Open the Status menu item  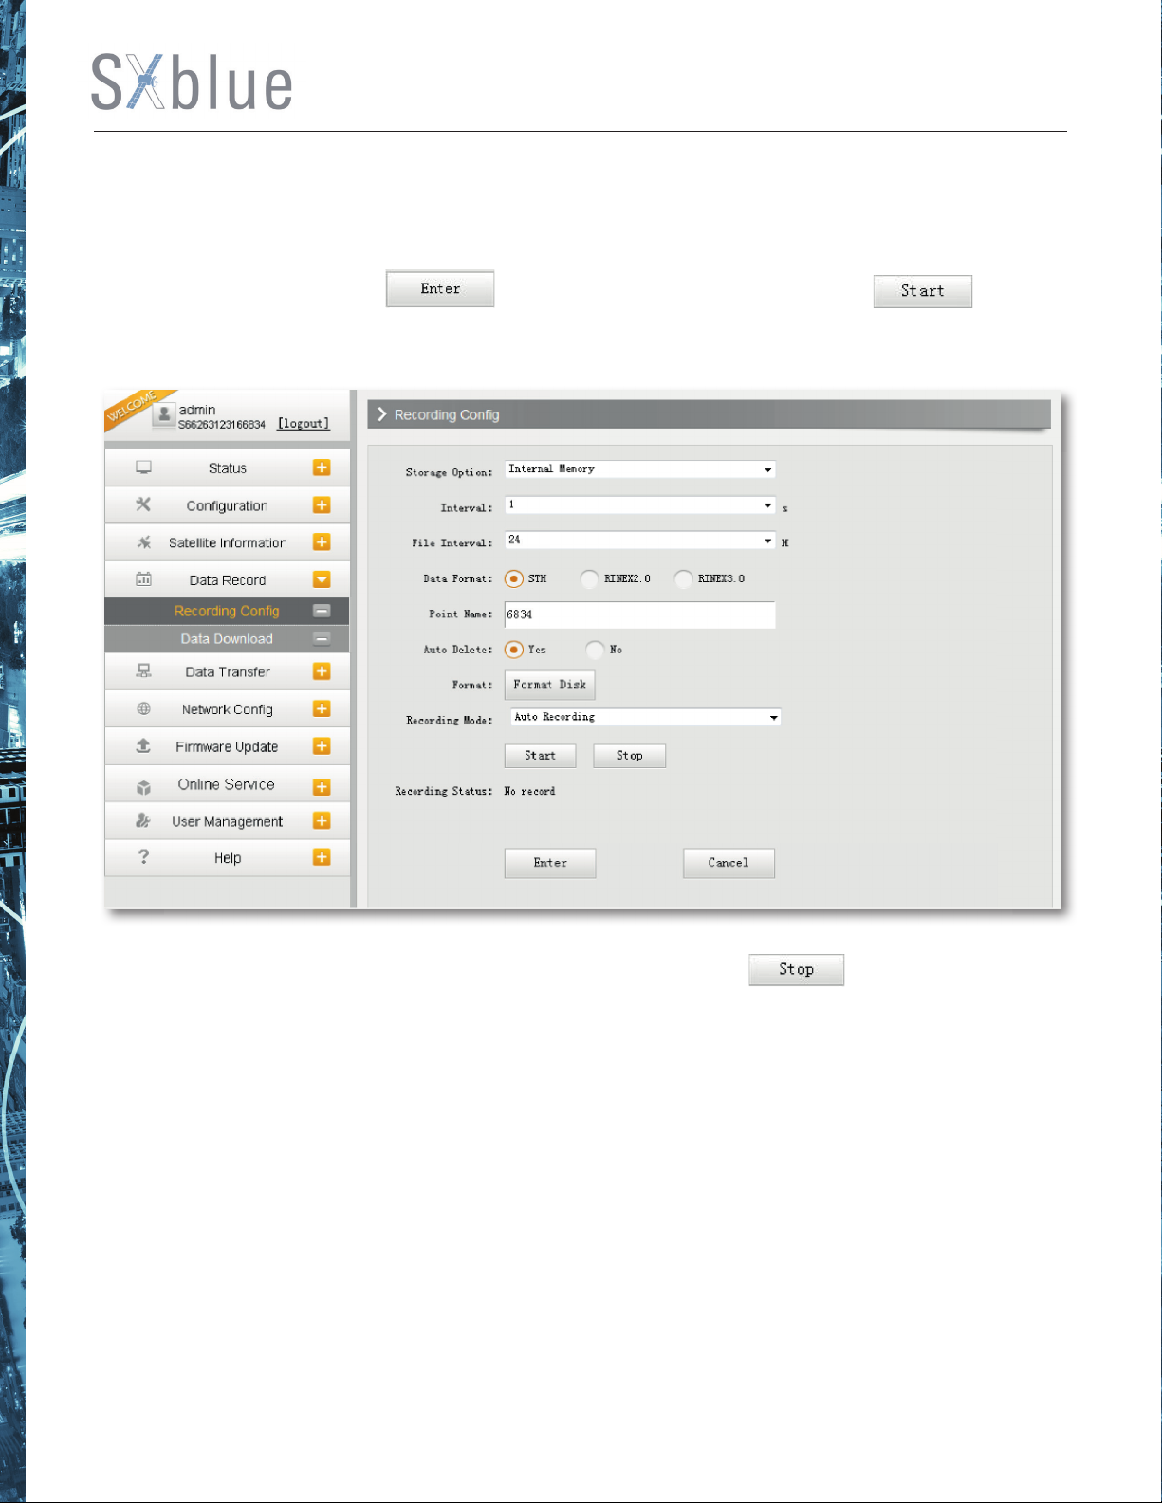pos(227,467)
